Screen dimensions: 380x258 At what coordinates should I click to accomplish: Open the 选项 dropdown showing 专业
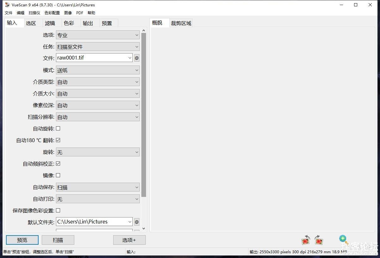[x=98, y=35]
